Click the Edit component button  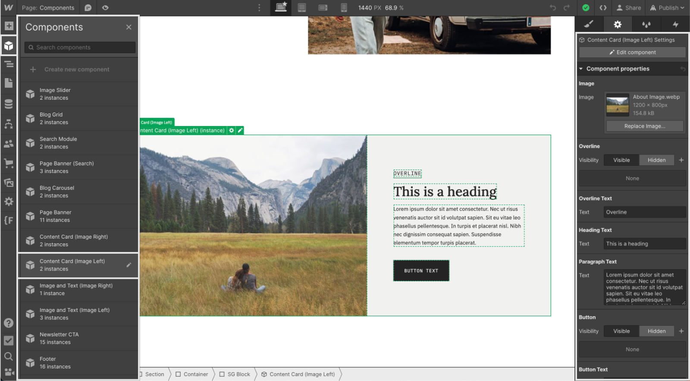tap(632, 52)
